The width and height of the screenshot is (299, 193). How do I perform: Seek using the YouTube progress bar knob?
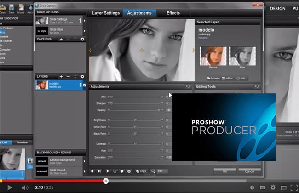click(106, 181)
